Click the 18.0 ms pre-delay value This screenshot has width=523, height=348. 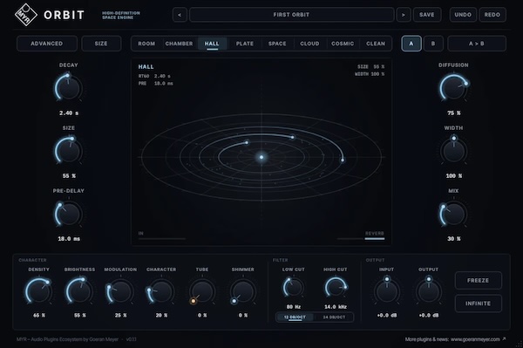tap(69, 239)
